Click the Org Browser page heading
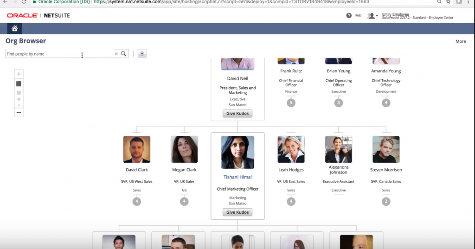475x249 pixels. click(26, 41)
